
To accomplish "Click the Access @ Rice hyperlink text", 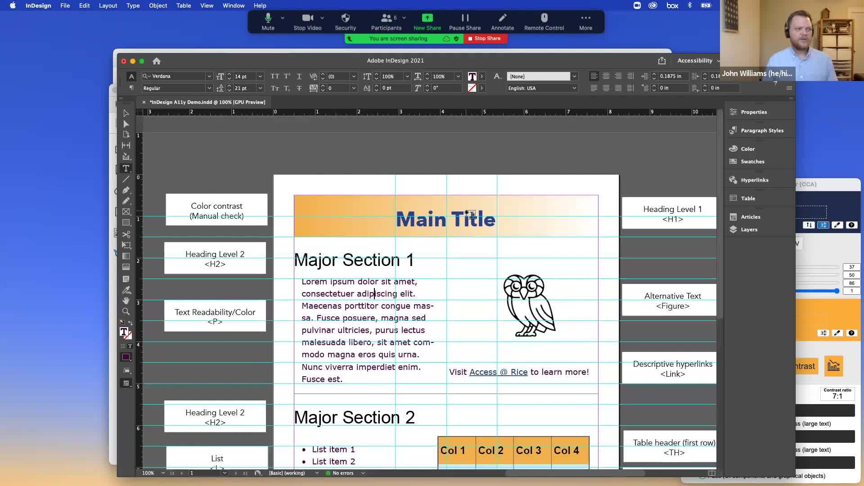I will (x=498, y=372).
